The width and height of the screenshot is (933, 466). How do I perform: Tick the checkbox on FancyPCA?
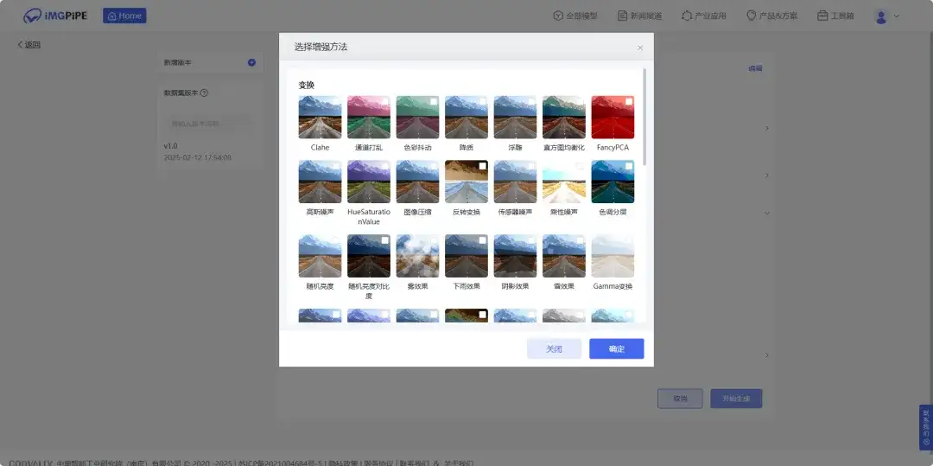[629, 102]
